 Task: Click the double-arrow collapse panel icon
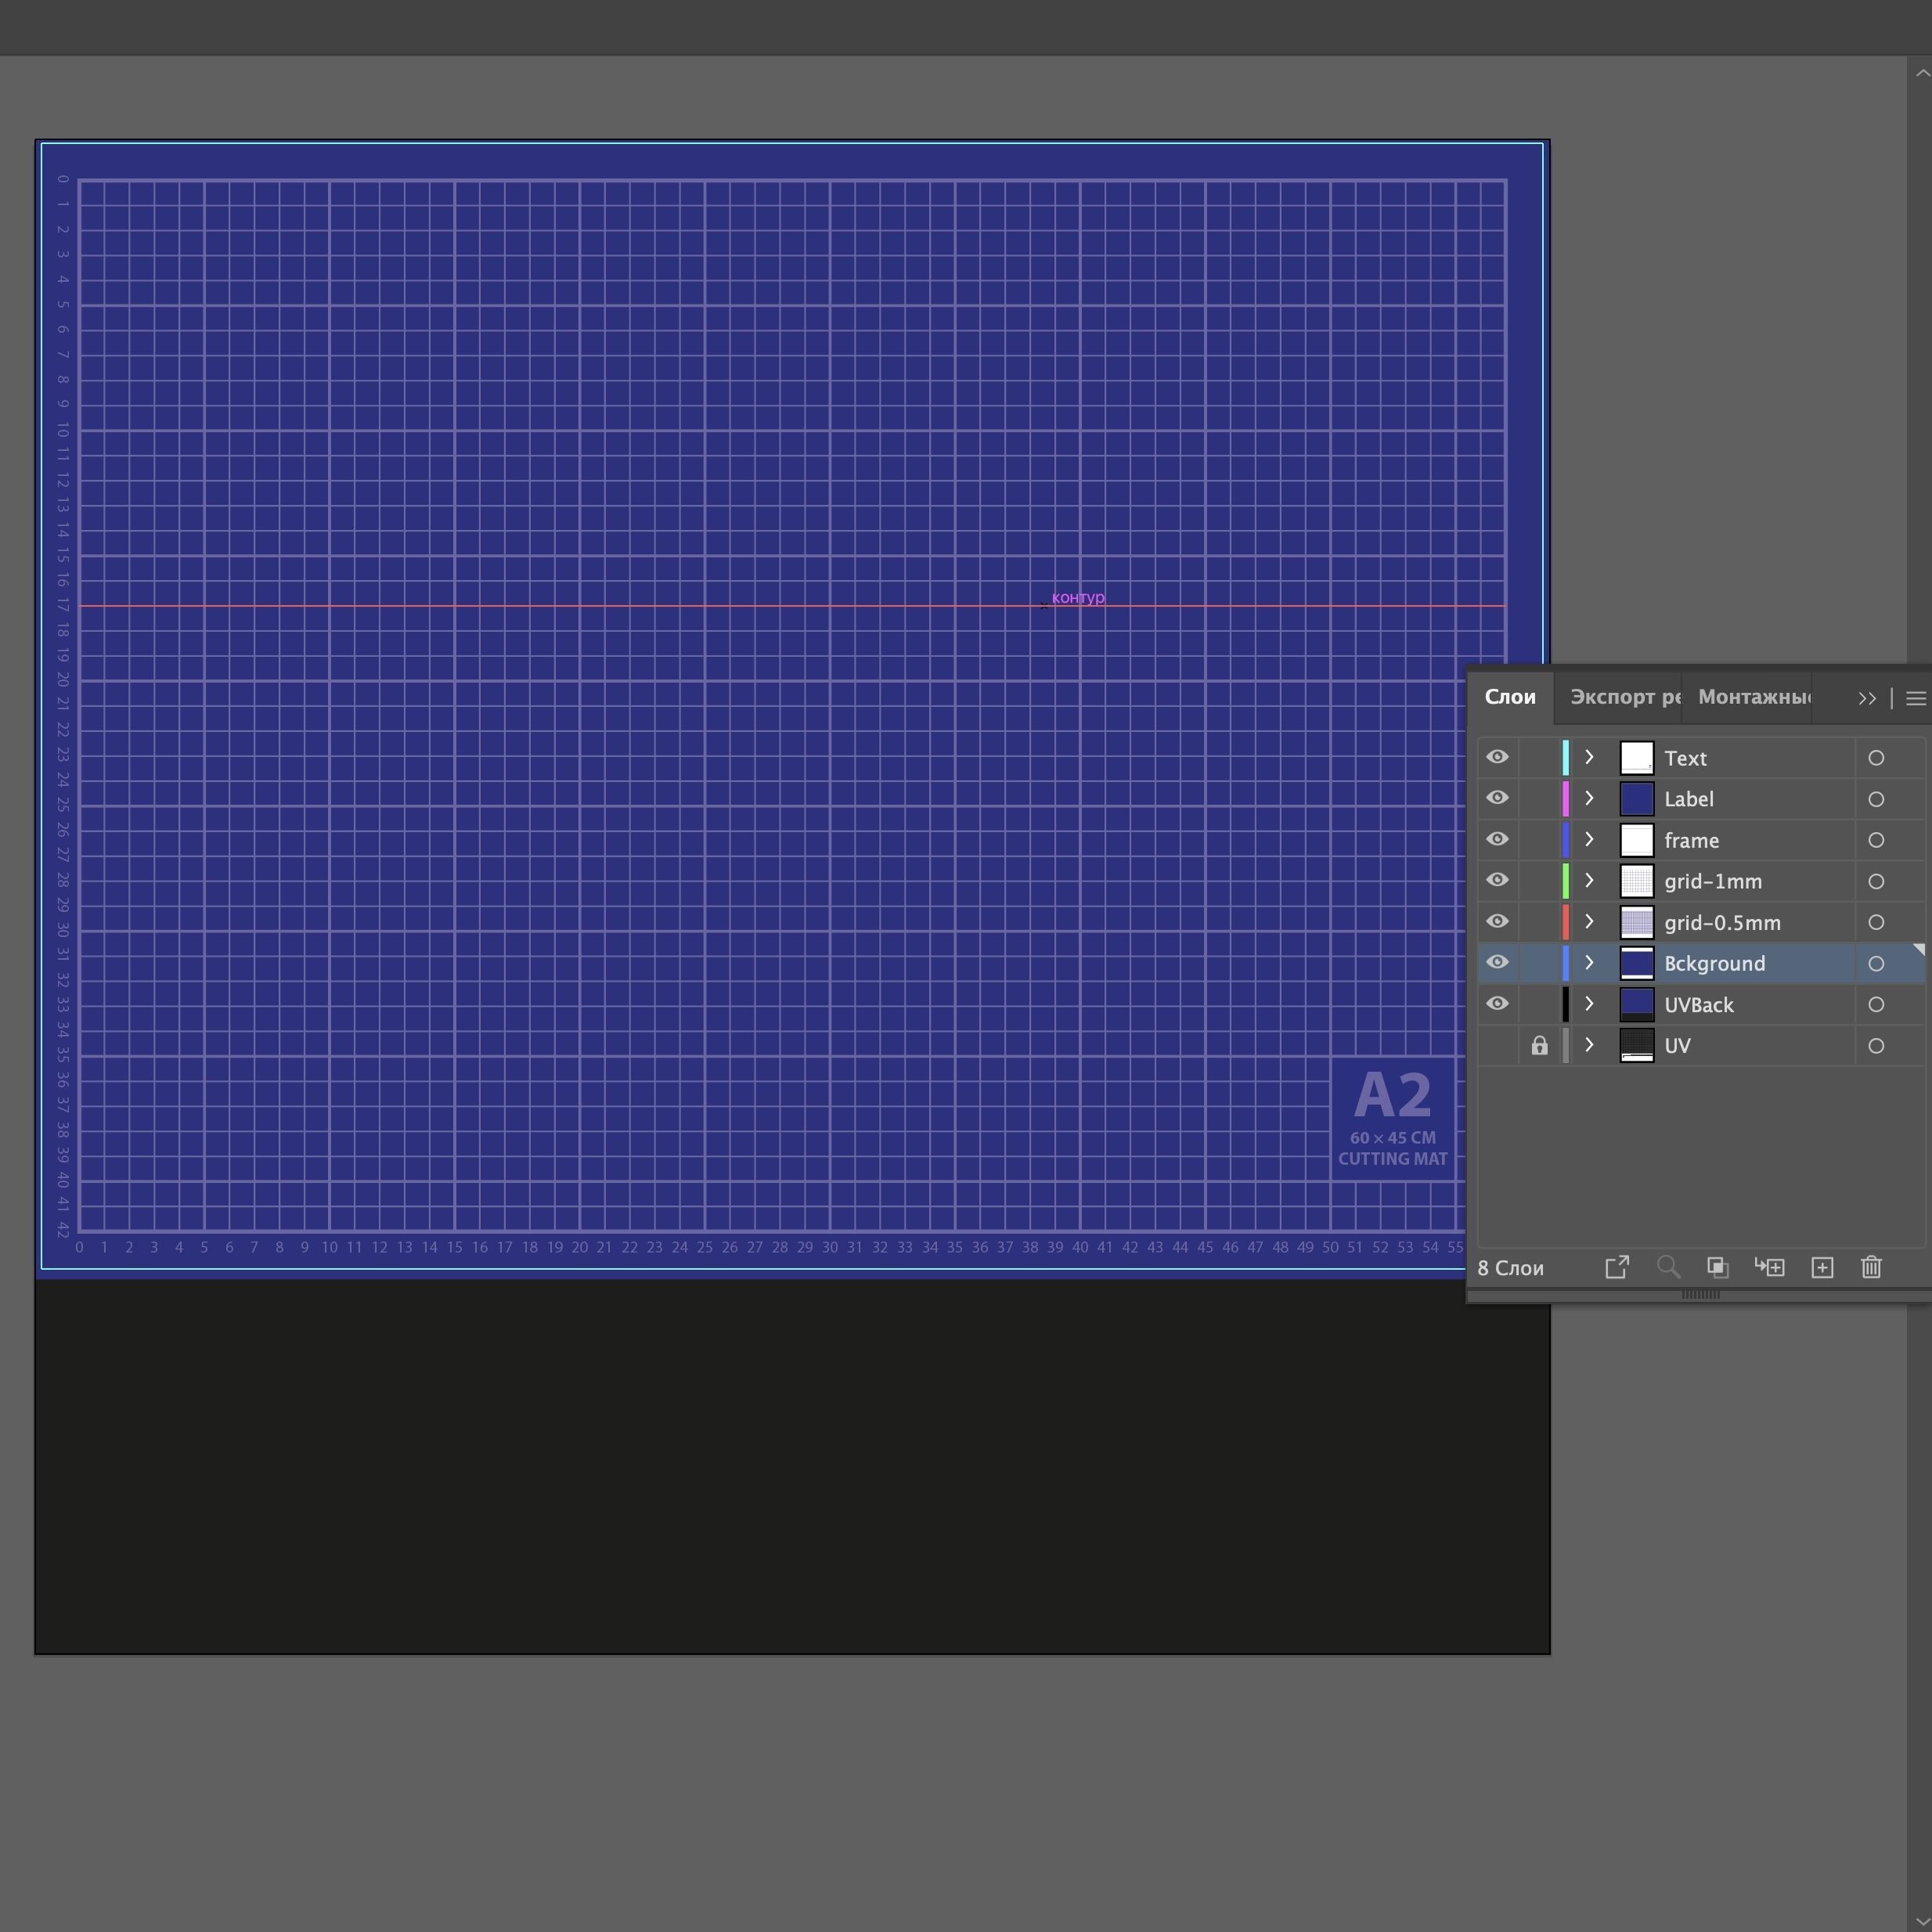(x=1866, y=698)
